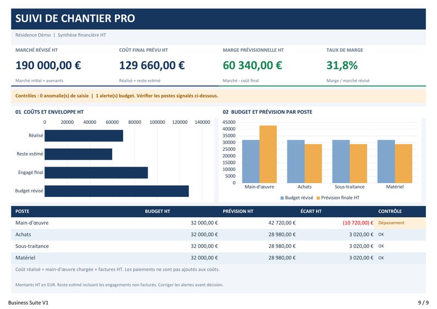Screen dimensions: 437x309
Task: Click the BUDGET HT column header
Action: point(157,211)
